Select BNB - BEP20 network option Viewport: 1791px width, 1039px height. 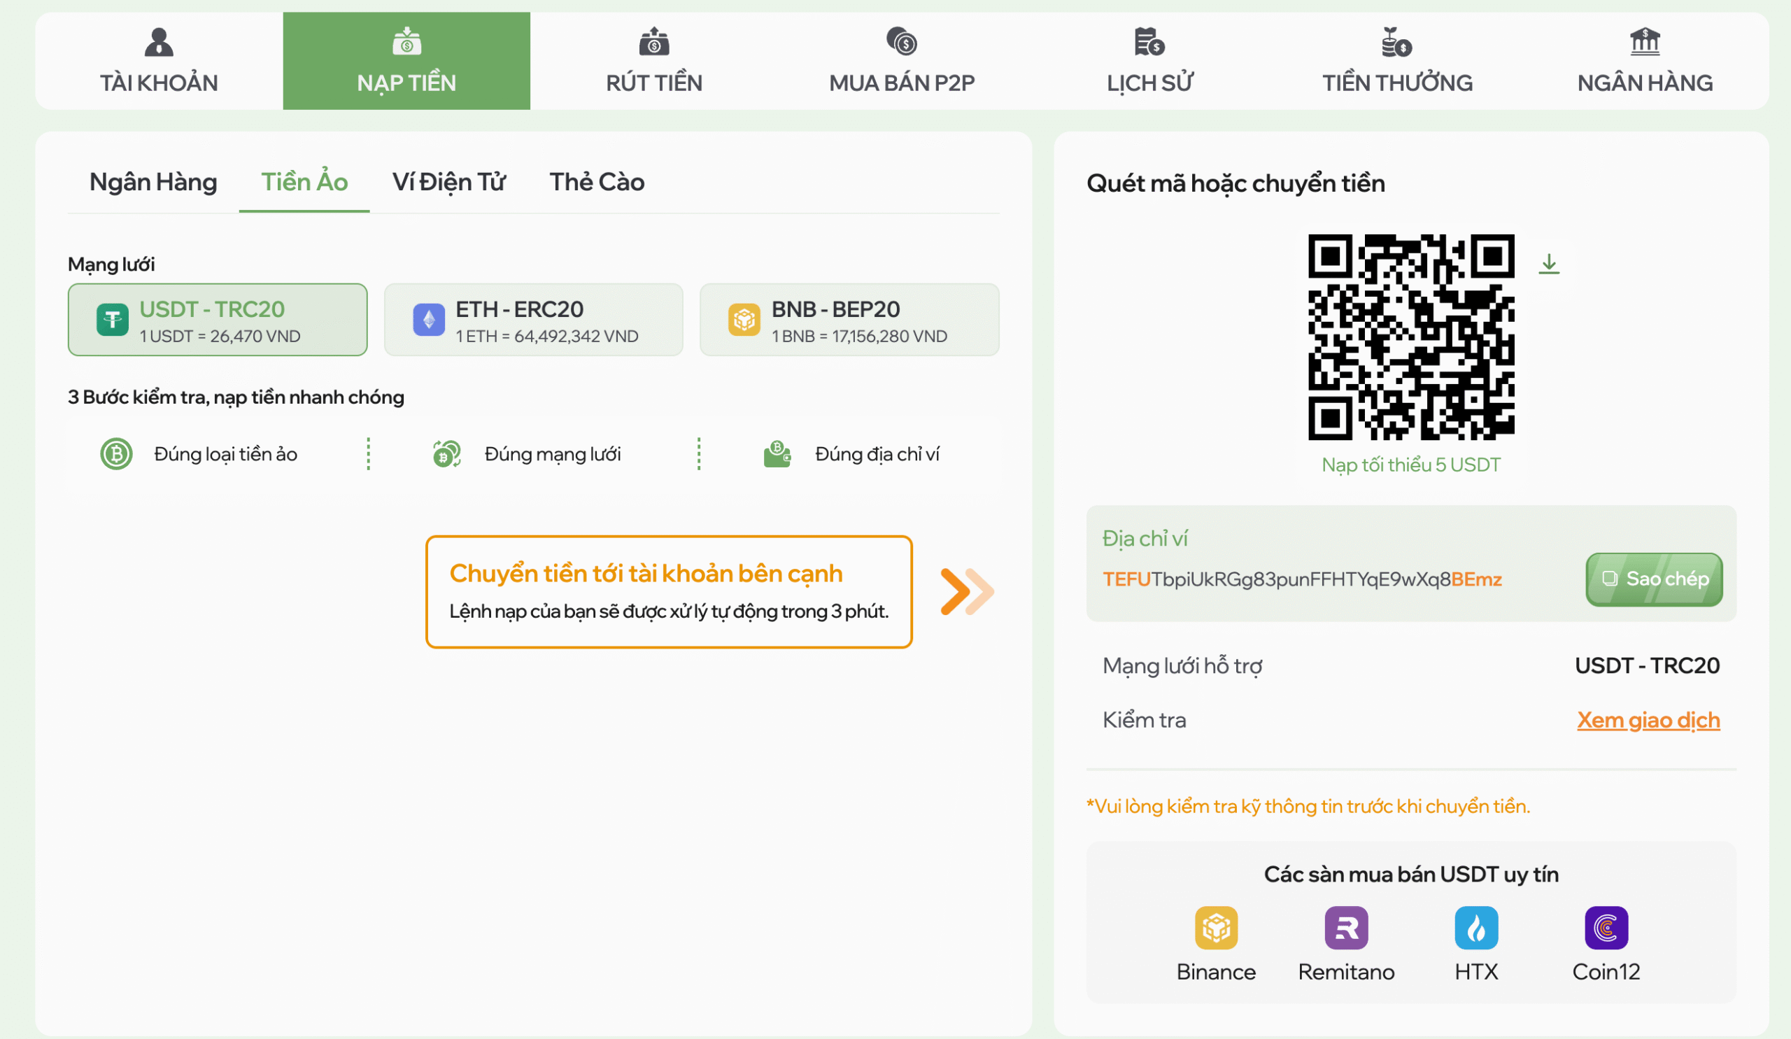849,320
